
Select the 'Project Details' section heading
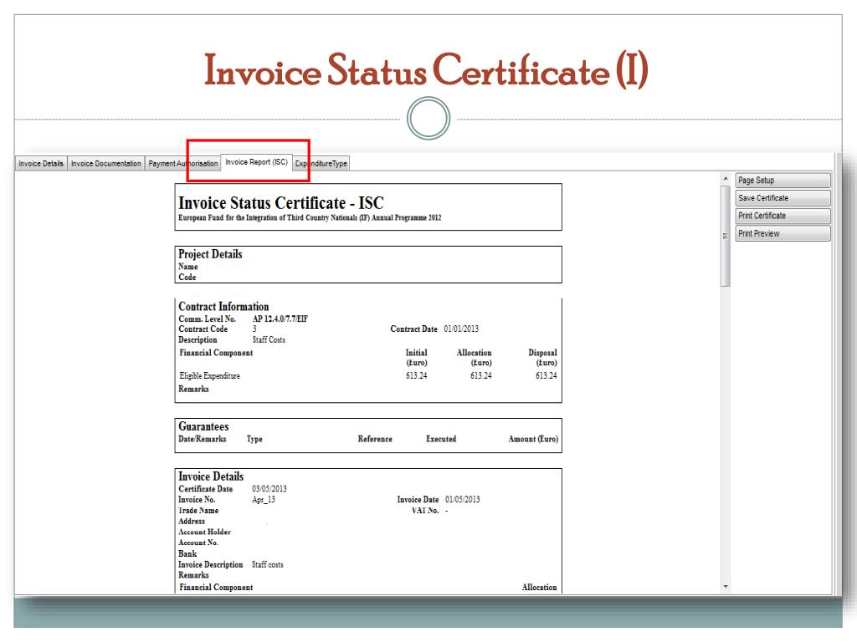click(x=210, y=254)
